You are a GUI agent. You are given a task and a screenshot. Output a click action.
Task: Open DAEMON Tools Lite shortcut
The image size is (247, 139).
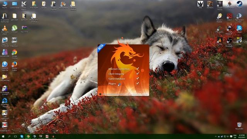[5, 66]
